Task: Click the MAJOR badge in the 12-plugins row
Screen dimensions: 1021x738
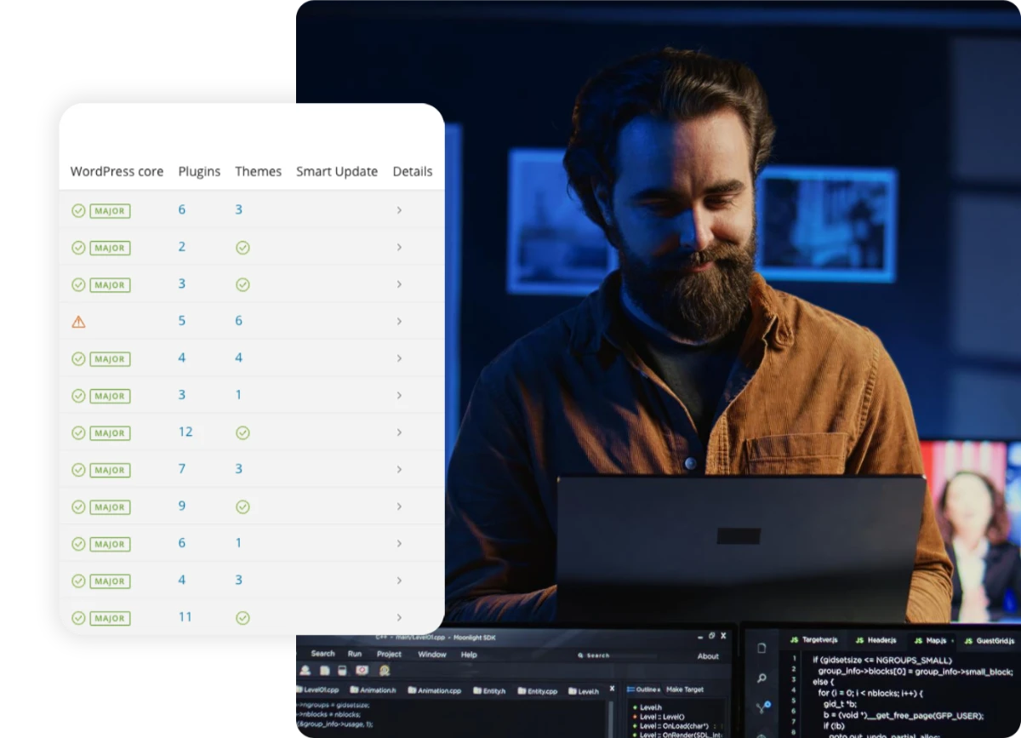Action: (110, 433)
